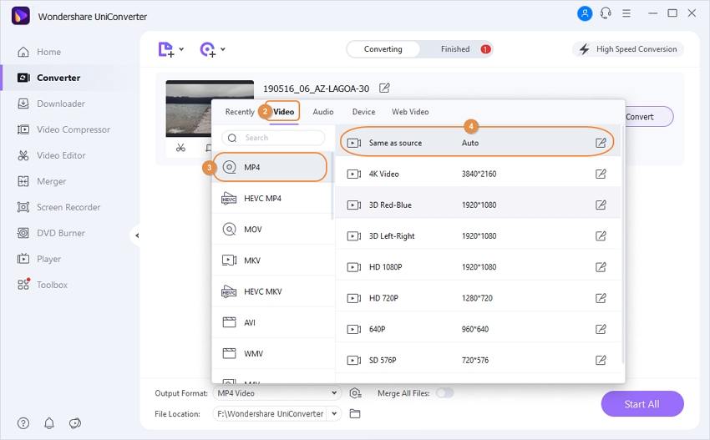Click the rename pencil next to file name
The width and height of the screenshot is (710, 440).
click(384, 88)
